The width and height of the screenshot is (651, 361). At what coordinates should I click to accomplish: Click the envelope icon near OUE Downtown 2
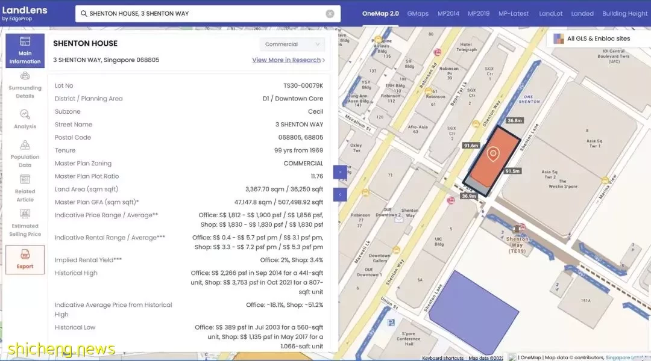(x=398, y=220)
